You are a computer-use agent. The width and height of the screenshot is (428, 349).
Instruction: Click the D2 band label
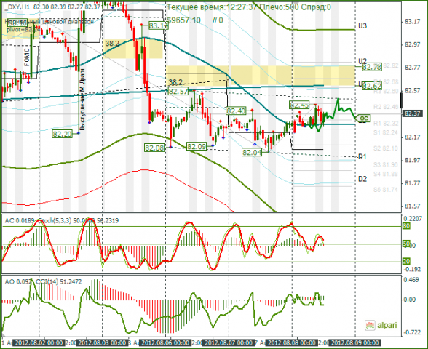pos(362,179)
